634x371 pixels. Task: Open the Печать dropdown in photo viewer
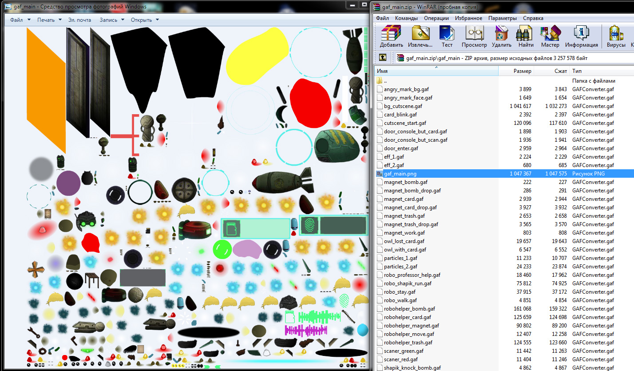[x=49, y=20]
